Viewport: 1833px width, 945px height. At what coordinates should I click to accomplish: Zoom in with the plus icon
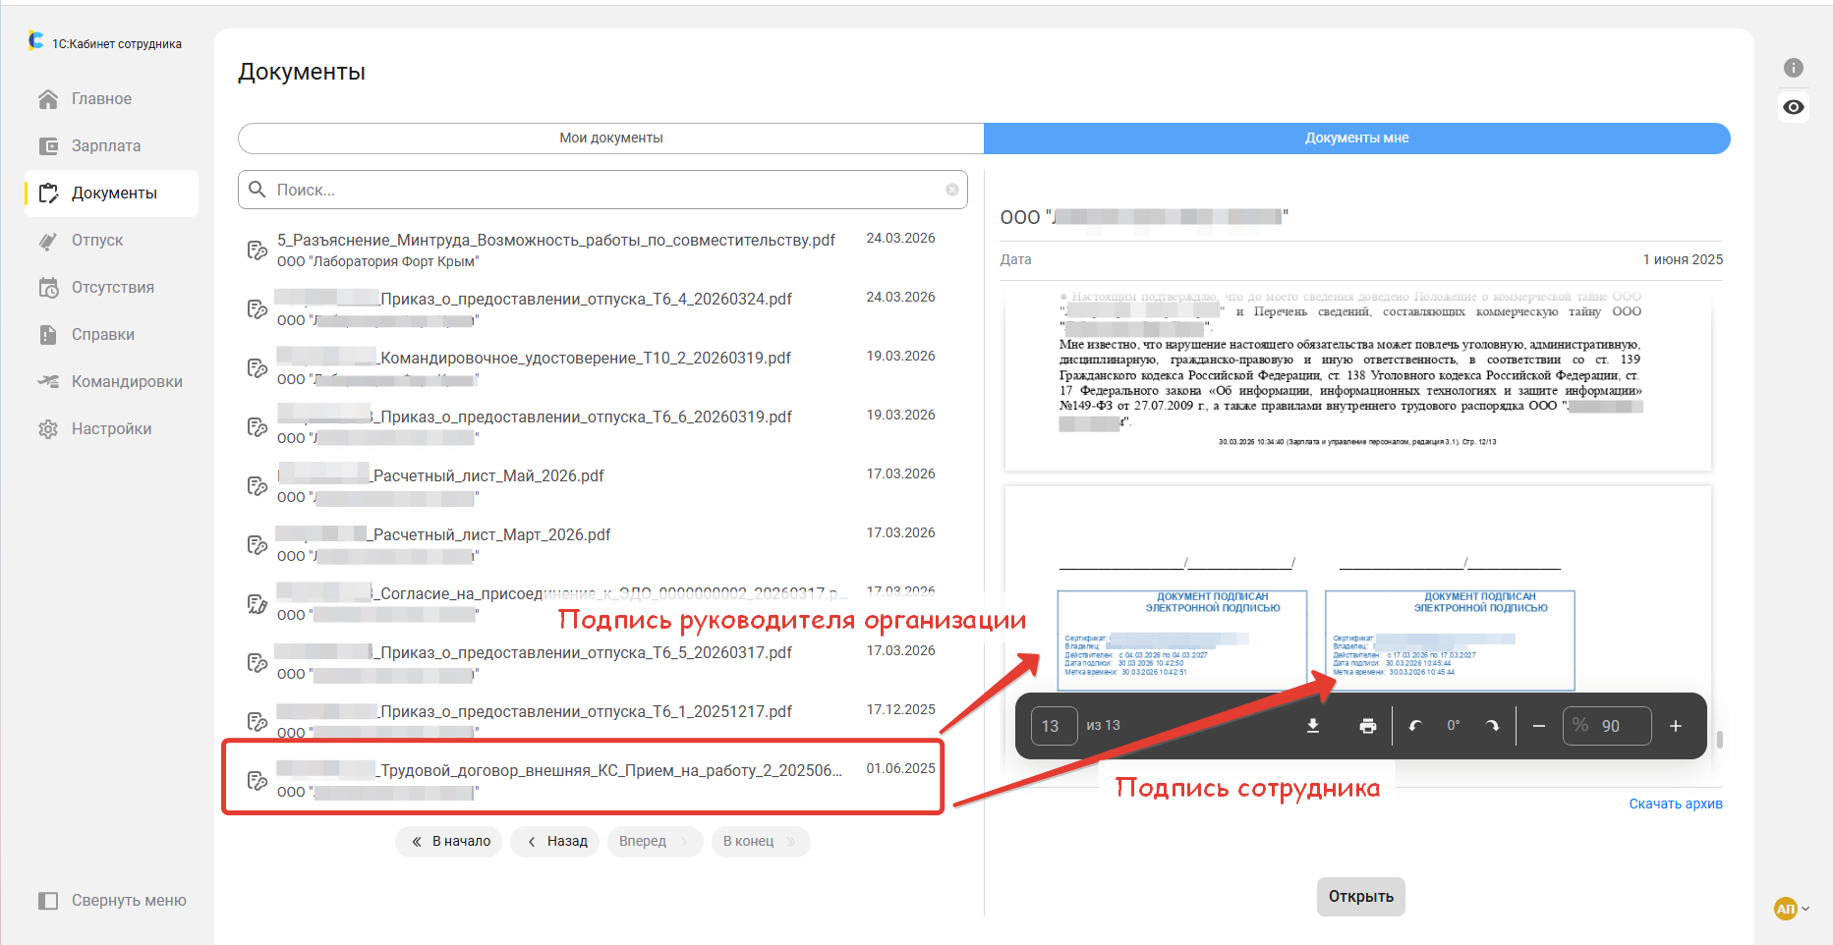click(x=1676, y=726)
